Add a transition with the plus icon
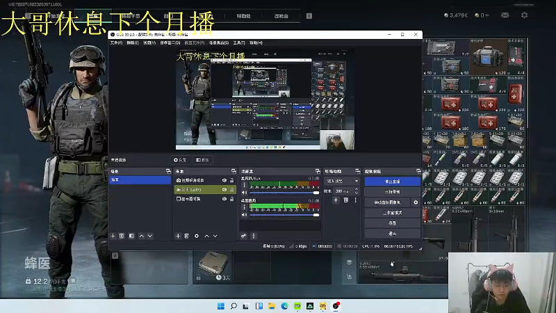556x313 pixels. [x=336, y=200]
